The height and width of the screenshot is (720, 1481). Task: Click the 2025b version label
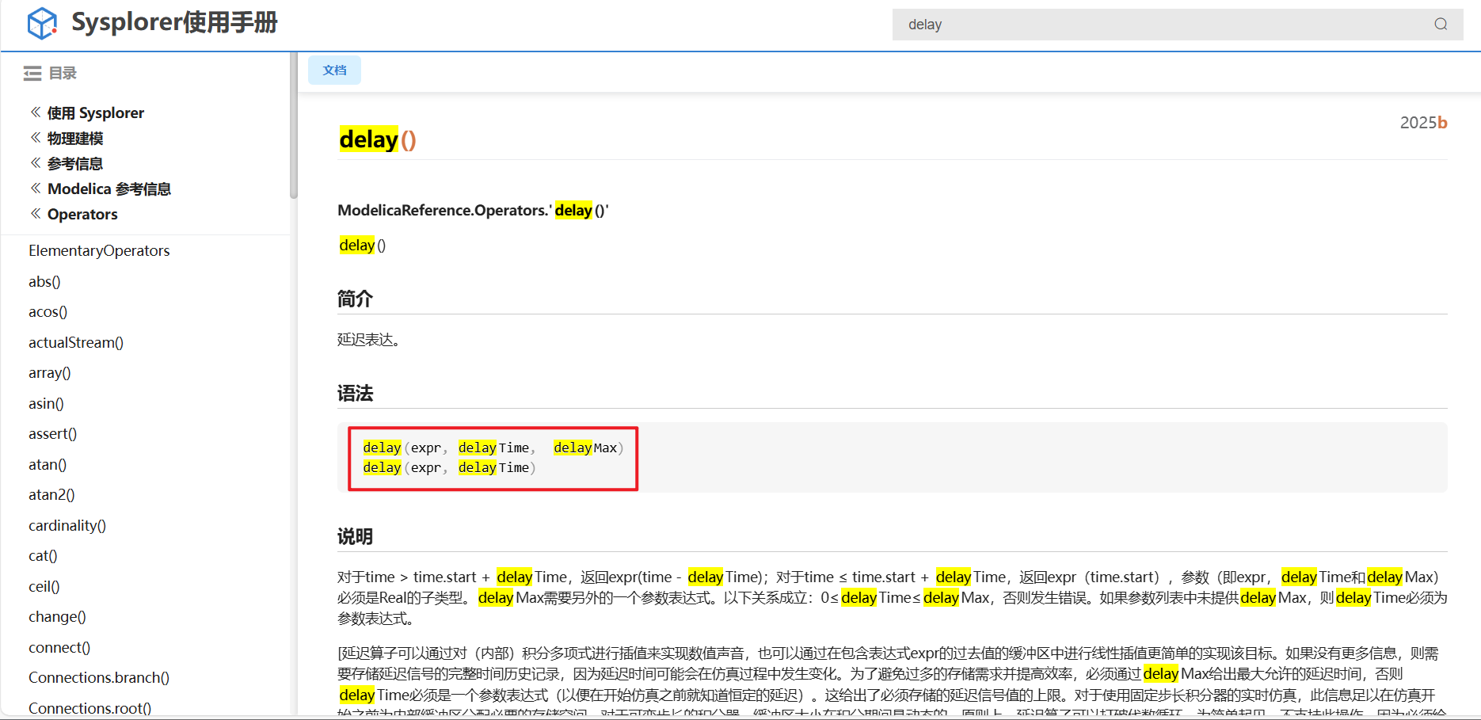point(1423,123)
